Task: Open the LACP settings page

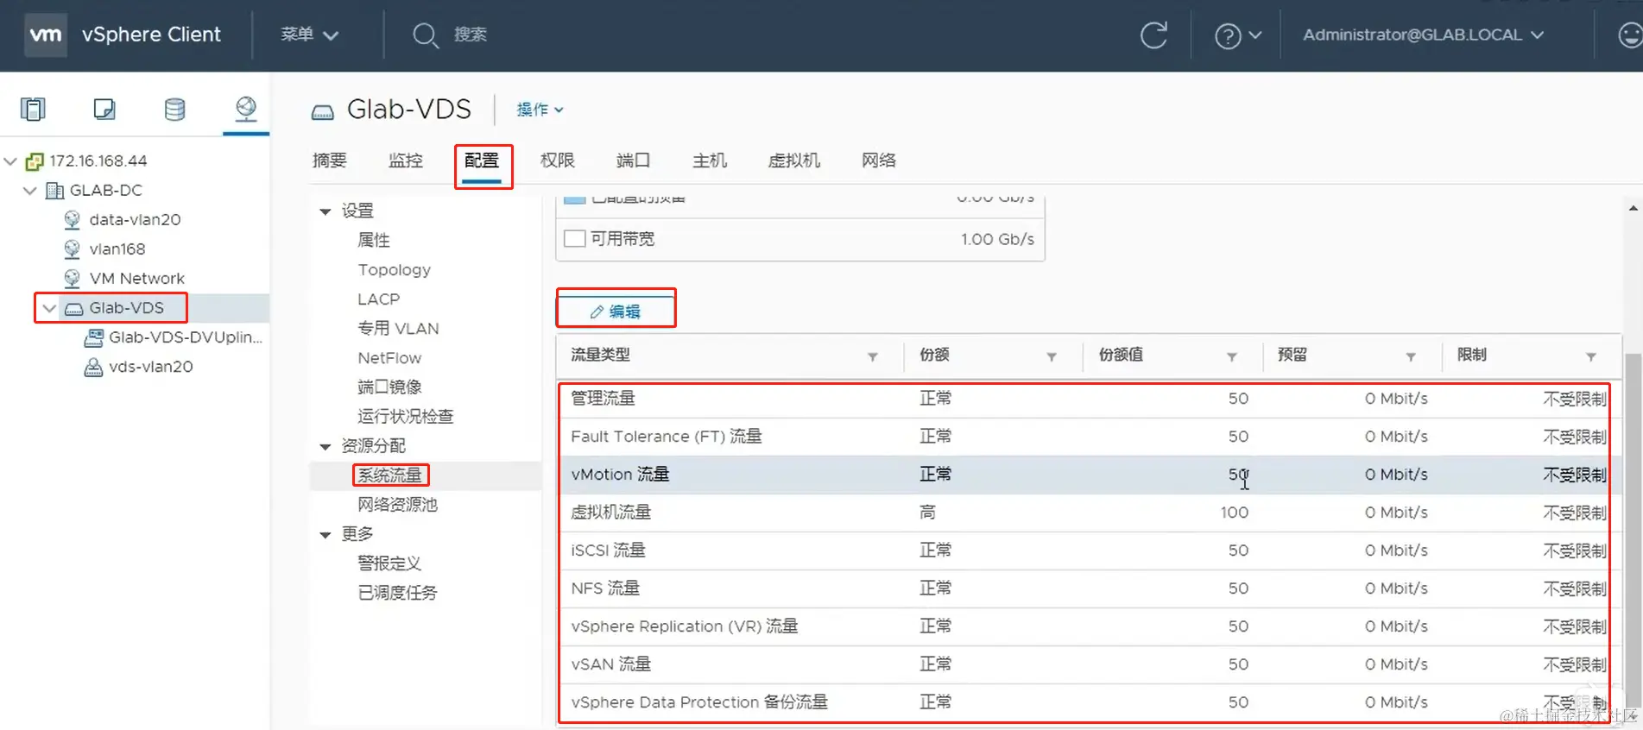Action: click(x=379, y=299)
